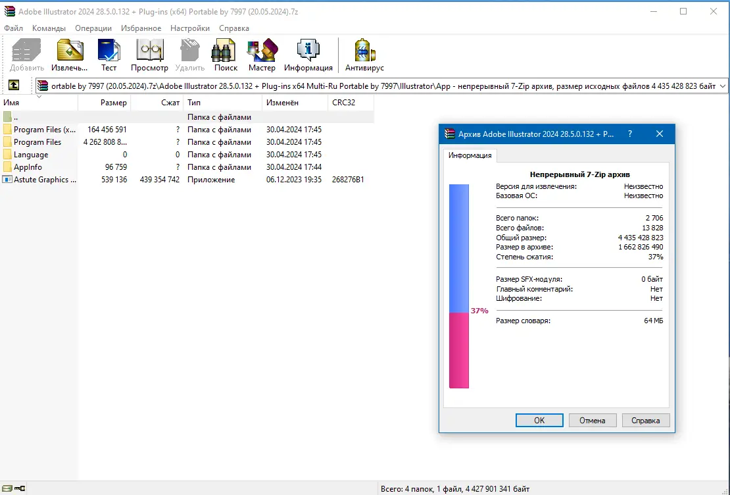Click the 'Размер словаря' value 64 МБ
This screenshot has height=495, width=730.
(x=654, y=321)
